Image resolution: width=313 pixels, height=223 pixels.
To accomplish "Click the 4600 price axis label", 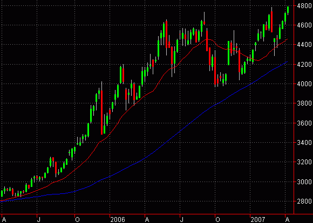I will [304, 25].
